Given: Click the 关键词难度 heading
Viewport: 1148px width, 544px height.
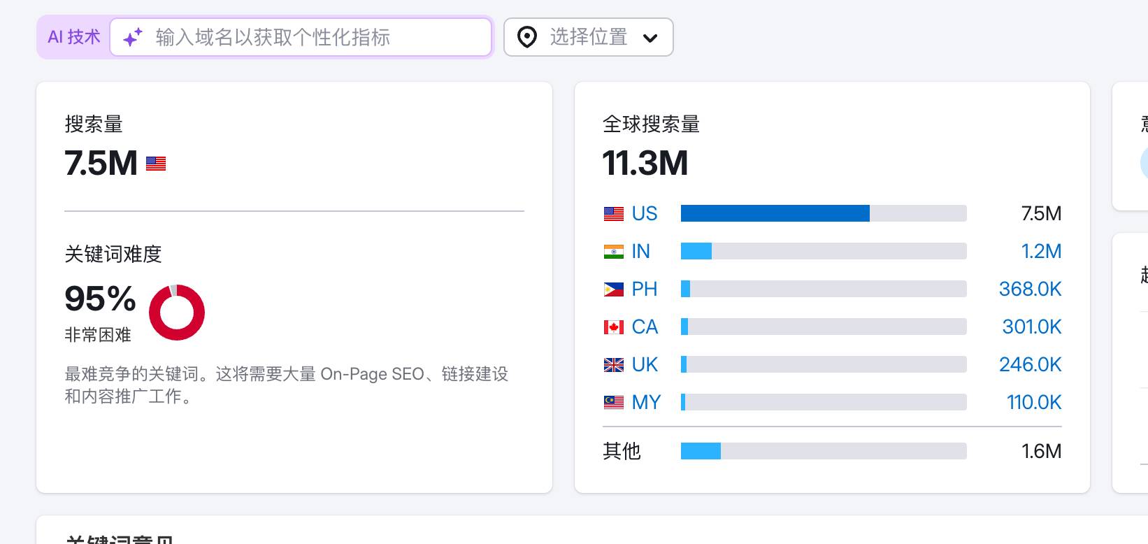Looking at the screenshot, I should click(x=113, y=254).
